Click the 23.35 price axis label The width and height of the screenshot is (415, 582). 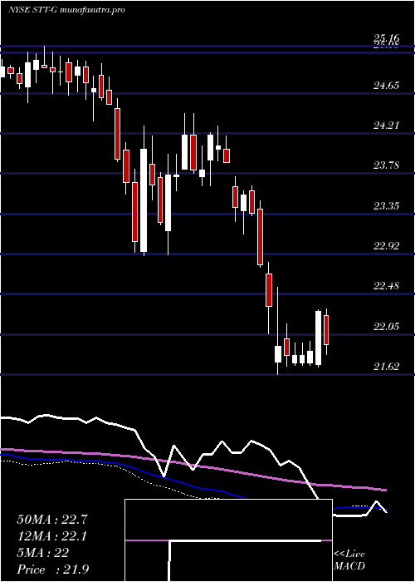386,205
